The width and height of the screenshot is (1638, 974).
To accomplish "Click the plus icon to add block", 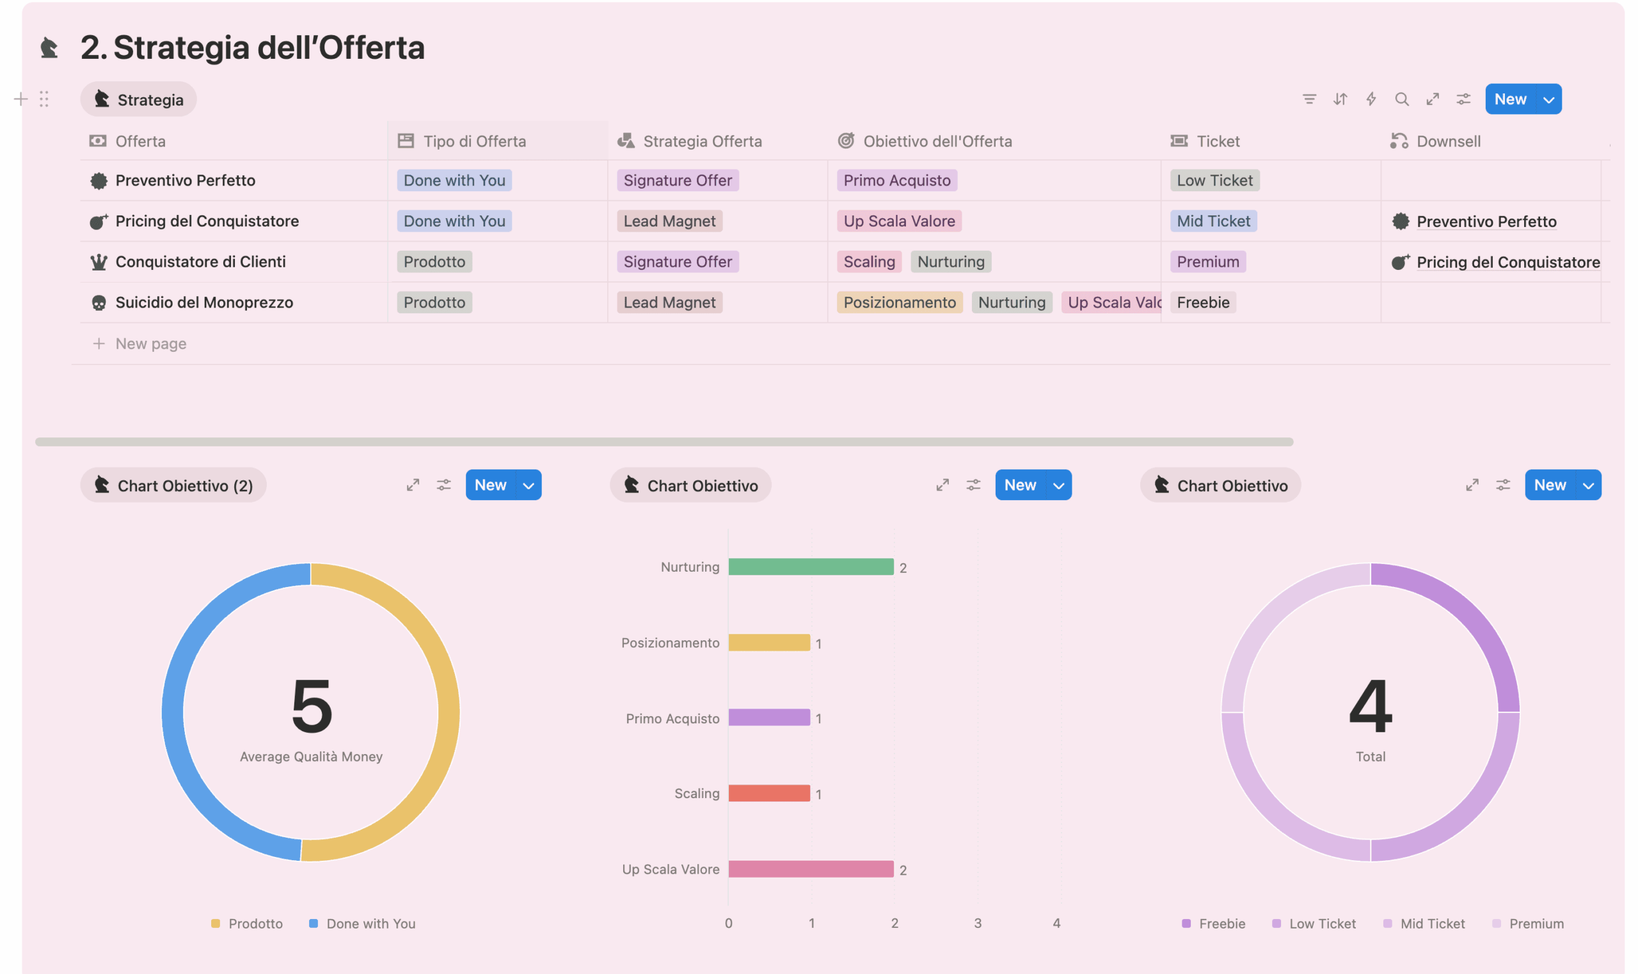I will click(20, 99).
